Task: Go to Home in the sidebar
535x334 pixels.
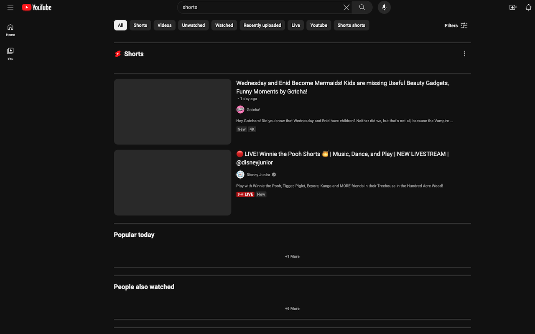Action: [x=10, y=30]
